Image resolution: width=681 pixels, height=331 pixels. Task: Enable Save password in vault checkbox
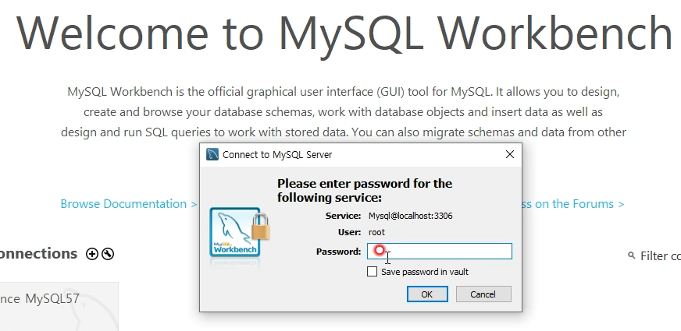(x=373, y=272)
